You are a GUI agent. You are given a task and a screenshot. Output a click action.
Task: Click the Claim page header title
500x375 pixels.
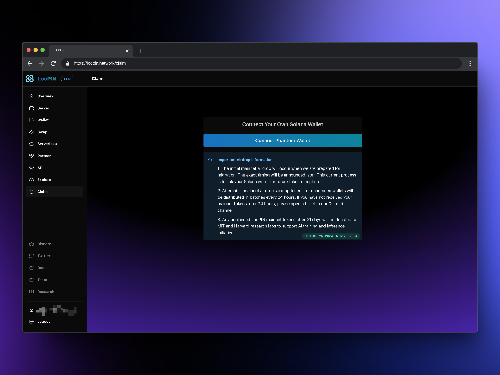98,79
